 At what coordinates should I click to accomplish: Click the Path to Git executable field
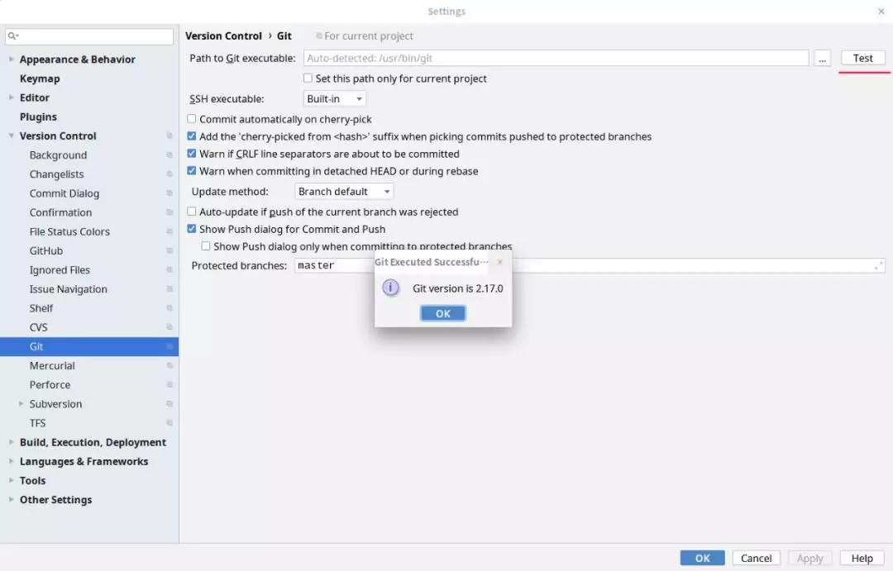click(556, 58)
